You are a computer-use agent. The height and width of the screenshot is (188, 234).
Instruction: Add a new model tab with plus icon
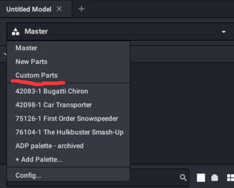pos(81,9)
